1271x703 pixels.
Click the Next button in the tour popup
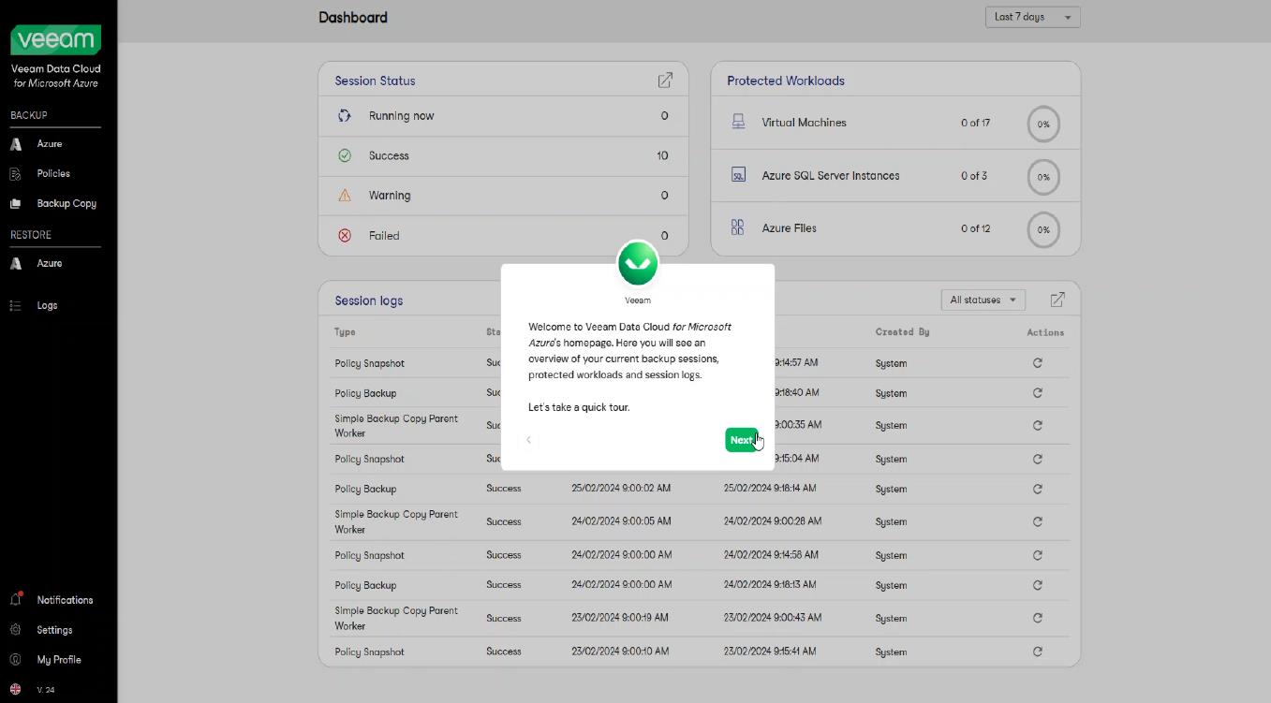pos(741,440)
